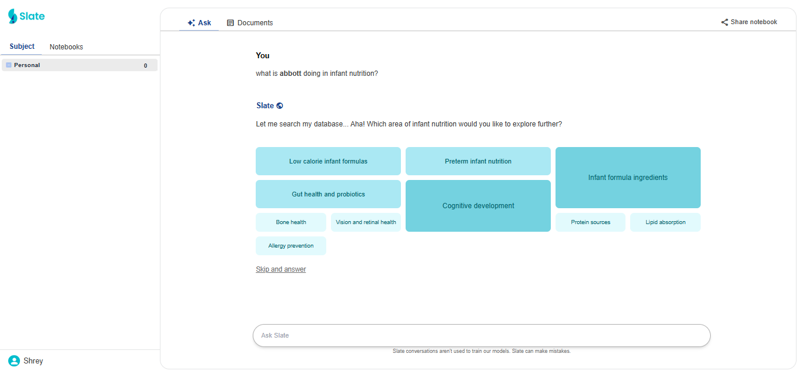Image resolution: width=803 pixels, height=377 pixels.
Task: Pick the Infant formula ingredients tile
Action: pos(628,178)
